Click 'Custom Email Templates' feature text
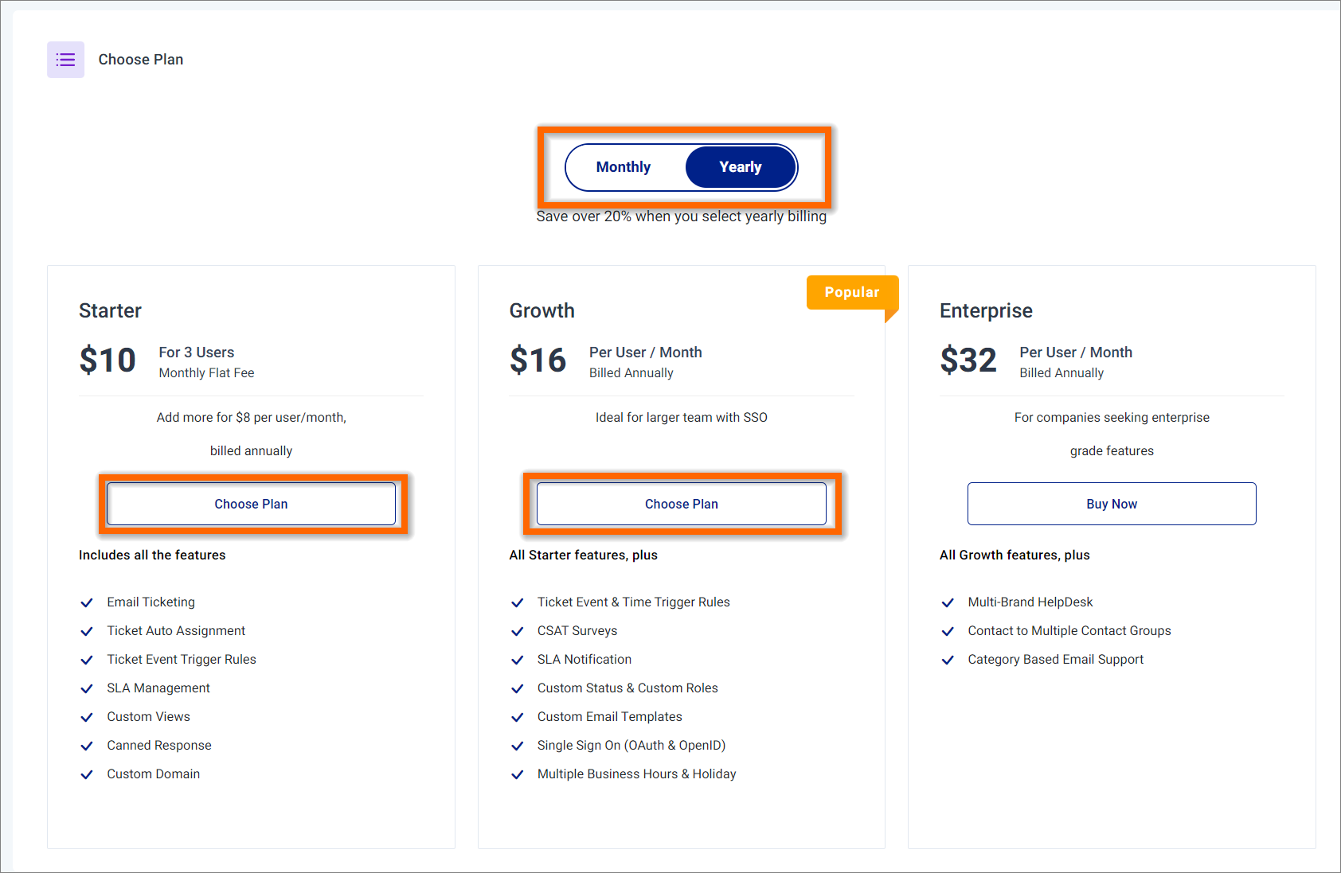This screenshot has width=1341, height=873. tap(610, 717)
